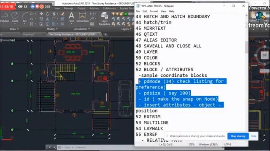
Task: Activate the Move tool in Modify panel
Action: (41, 14)
